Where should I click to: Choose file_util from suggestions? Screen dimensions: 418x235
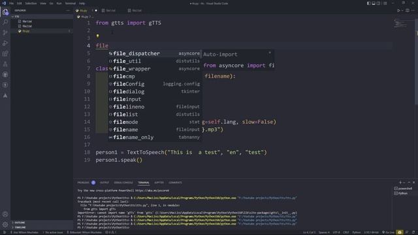[x=154, y=61]
